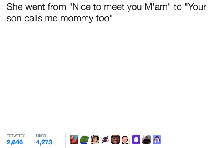The width and height of the screenshot is (215, 148).
Task: Click the word "M'am" in the tweet
Action: tap(156, 7)
